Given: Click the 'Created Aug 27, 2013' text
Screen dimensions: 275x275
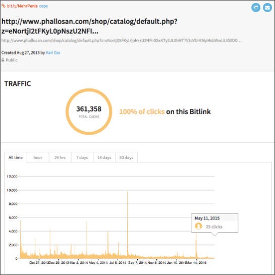Looking at the screenshot, I should coord(21,52).
